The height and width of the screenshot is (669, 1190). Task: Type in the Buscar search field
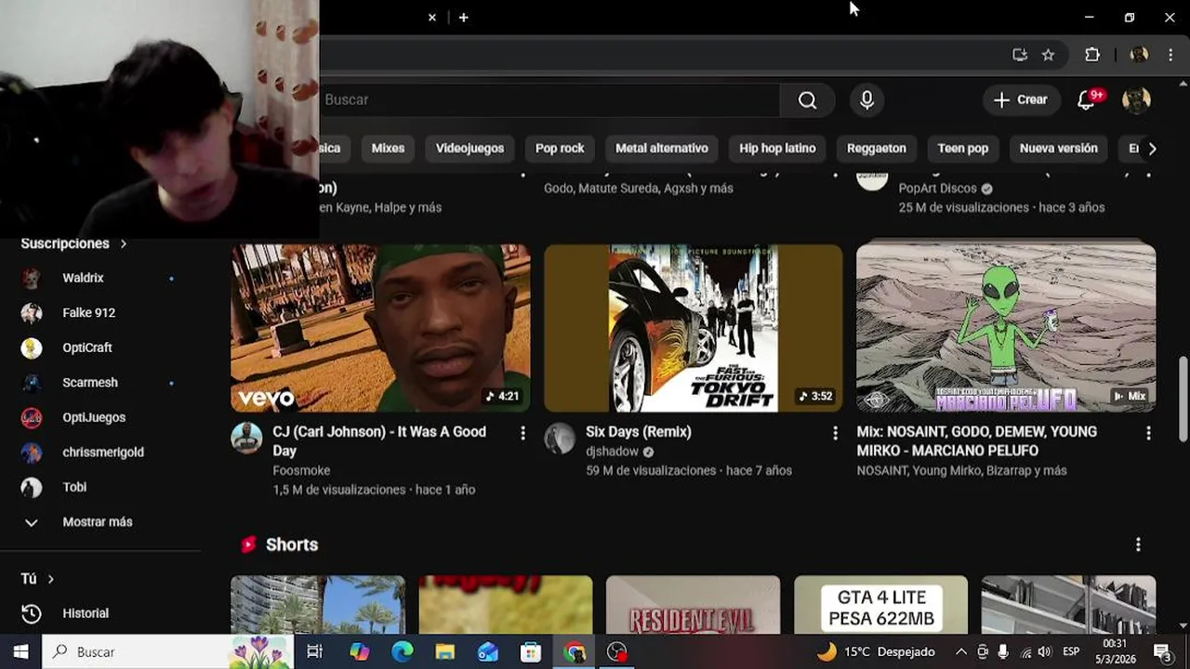coord(549,100)
